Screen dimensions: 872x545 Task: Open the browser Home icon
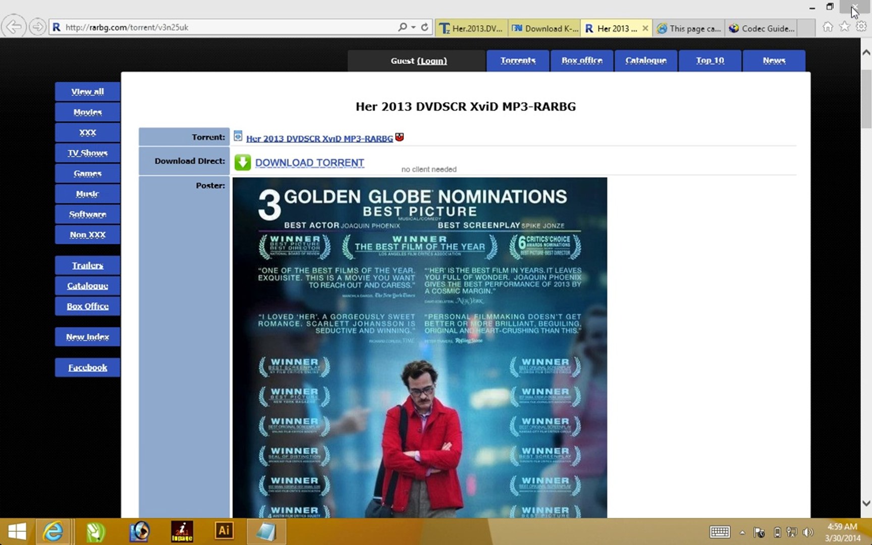tap(828, 27)
